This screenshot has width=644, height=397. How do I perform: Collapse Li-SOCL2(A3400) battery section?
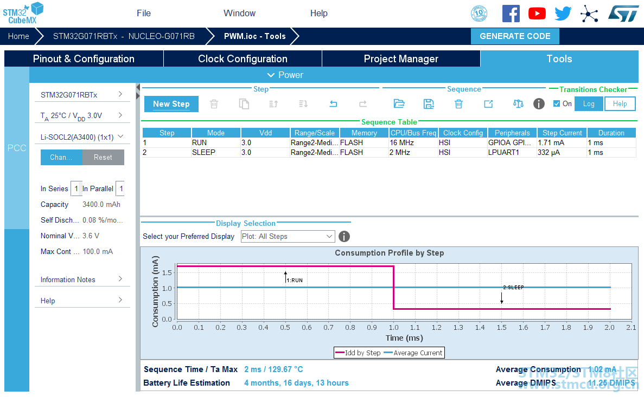click(82, 137)
